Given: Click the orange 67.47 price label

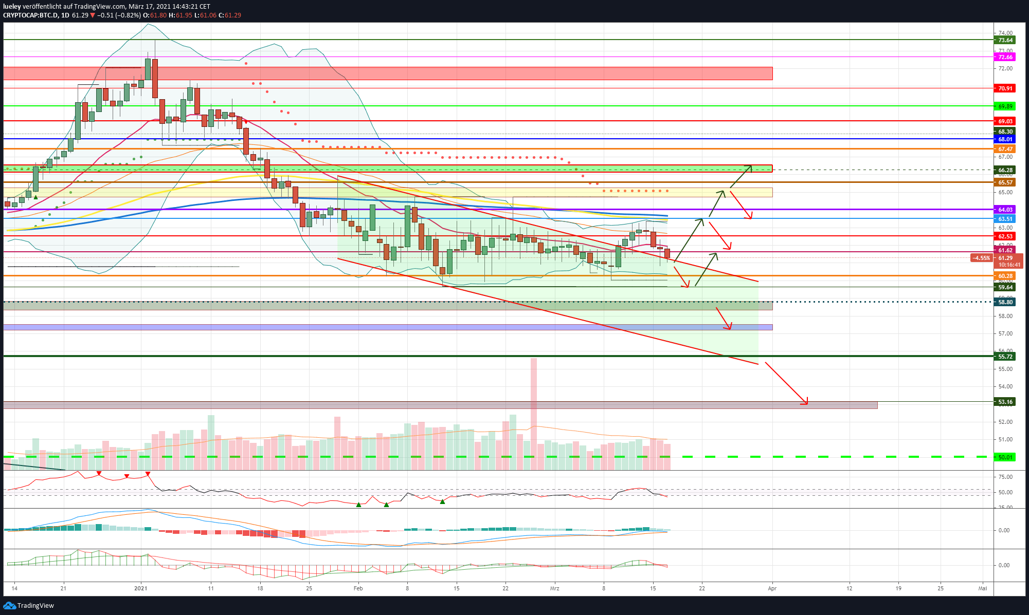Looking at the screenshot, I should click(x=1005, y=149).
